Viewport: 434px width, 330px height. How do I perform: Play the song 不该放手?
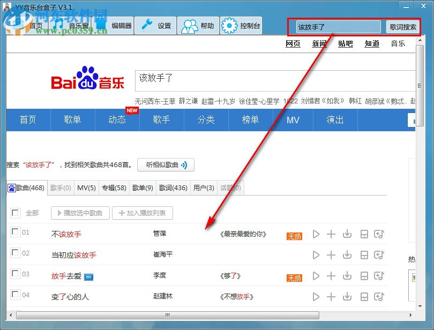[316, 234]
